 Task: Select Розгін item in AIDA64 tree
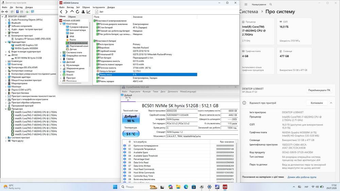[x=73, y=40]
